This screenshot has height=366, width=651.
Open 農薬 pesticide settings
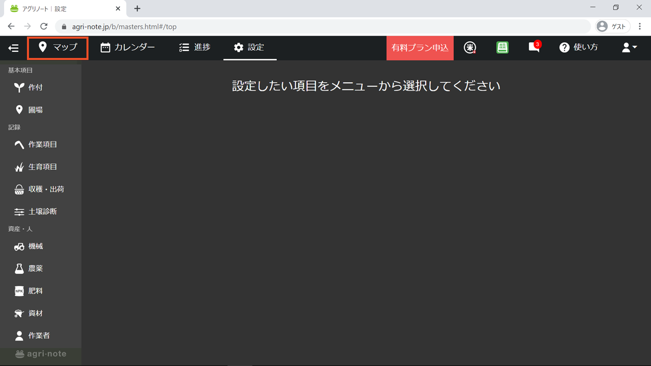(35, 268)
